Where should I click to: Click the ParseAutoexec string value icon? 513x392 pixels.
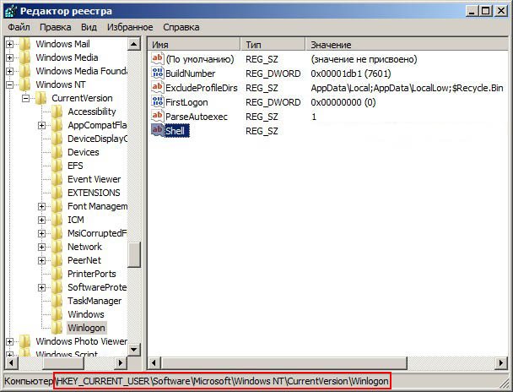coord(157,116)
